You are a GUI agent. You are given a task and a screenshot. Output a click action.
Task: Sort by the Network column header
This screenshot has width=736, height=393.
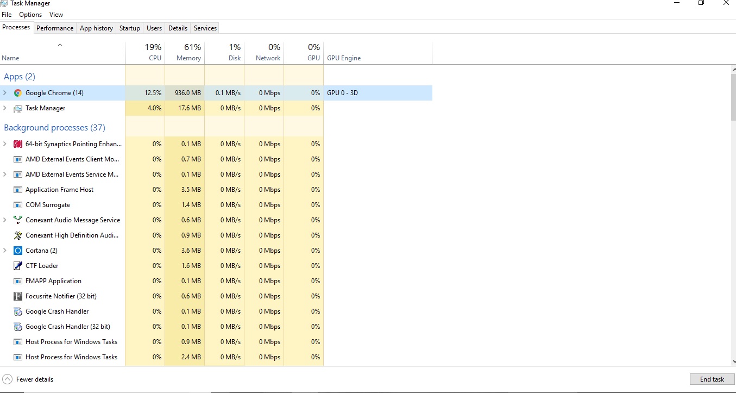pos(264,53)
